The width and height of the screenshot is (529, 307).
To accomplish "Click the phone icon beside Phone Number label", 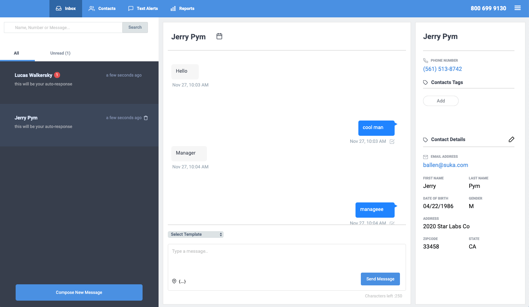I will [x=426, y=61].
